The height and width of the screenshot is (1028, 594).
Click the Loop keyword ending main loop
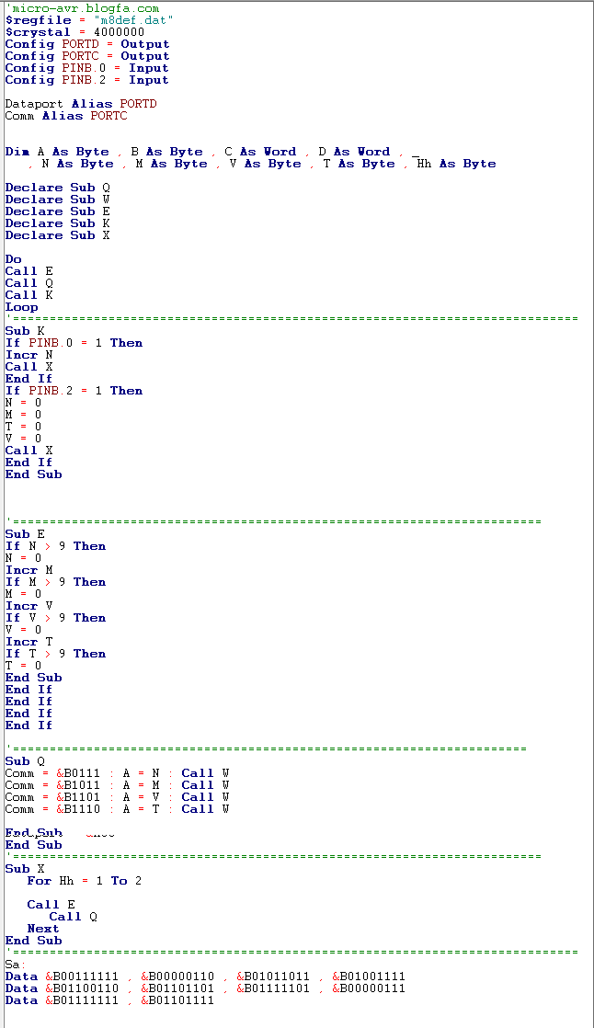(22, 307)
